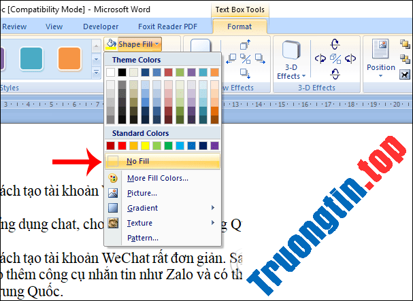Image resolution: width=413 pixels, height=301 pixels.
Task: Click Tilt Down 3-D icon
Action: [x=335, y=73]
